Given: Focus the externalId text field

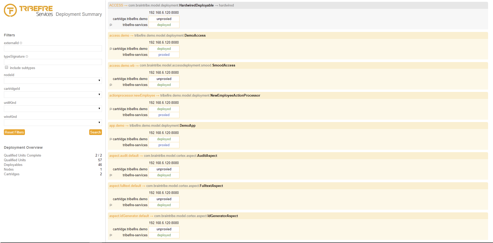Looking at the screenshot, I should pyautogui.click(x=53, y=49).
